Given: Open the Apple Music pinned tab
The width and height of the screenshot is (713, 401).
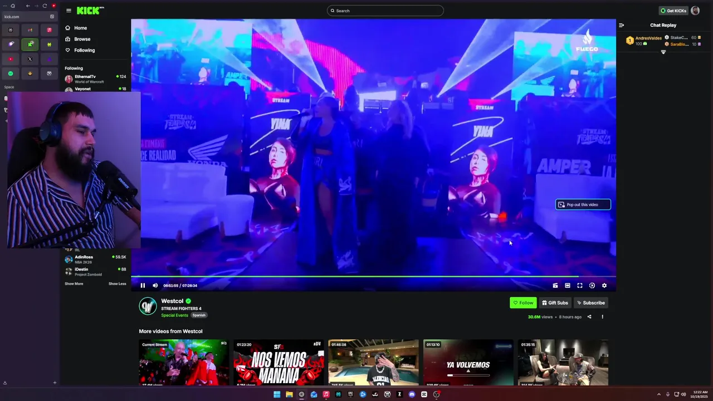Looking at the screenshot, I should pos(49,30).
